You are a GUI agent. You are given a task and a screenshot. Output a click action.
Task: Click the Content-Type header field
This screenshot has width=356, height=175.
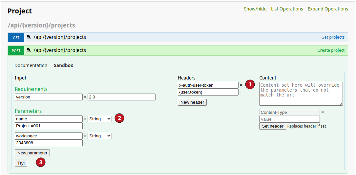(289, 112)
